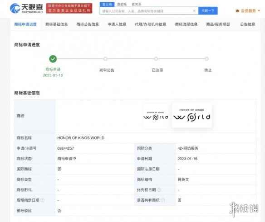Screen dimensions: 265x222
Task: Open the small Honor of Kings World thumbnail
Action: coord(156,116)
